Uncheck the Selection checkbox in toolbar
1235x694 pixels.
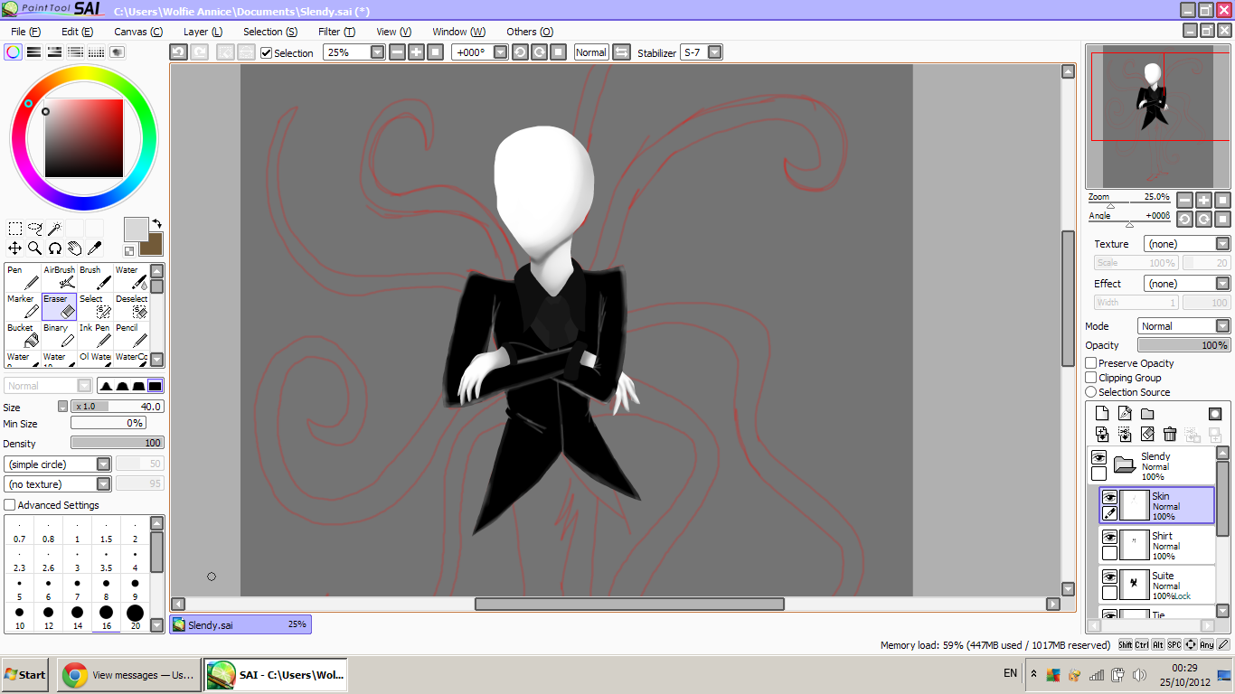pos(266,53)
